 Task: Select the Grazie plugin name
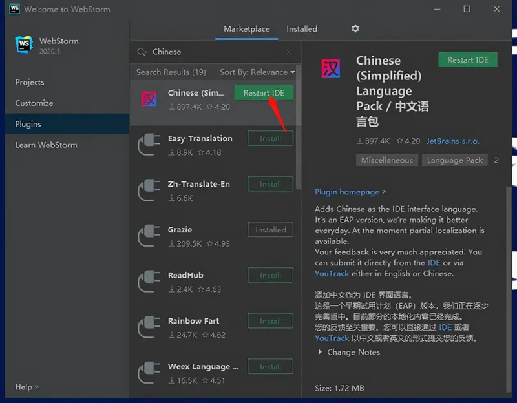point(180,230)
